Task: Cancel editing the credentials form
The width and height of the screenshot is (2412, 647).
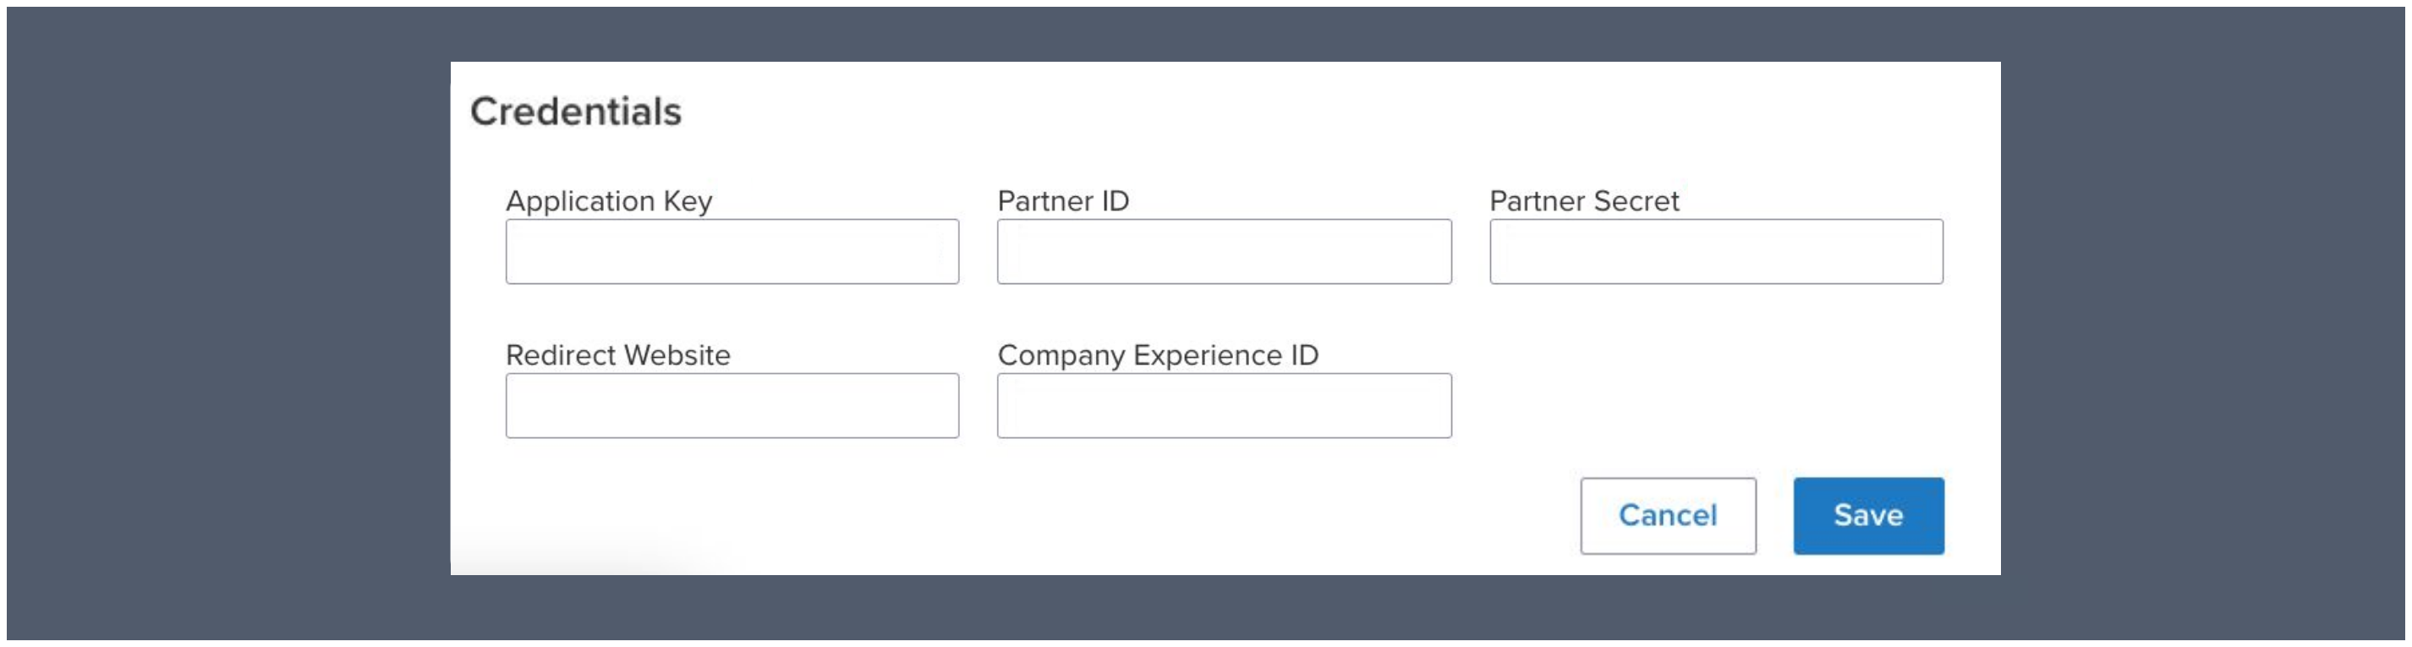Action: click(x=1667, y=514)
